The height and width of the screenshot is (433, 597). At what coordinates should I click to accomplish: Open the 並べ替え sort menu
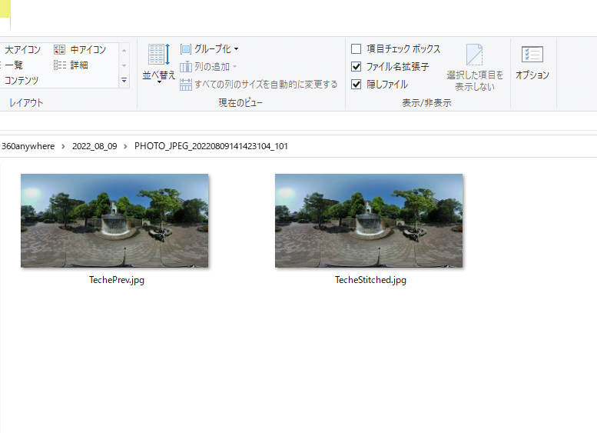click(x=159, y=63)
